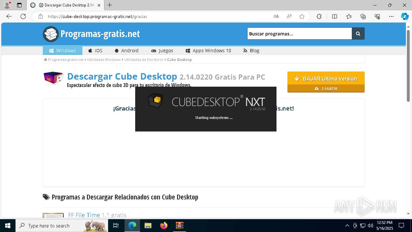The width and height of the screenshot is (412, 232).
Task: Close the Descargar Cube Desktop tab
Action: click(99, 5)
